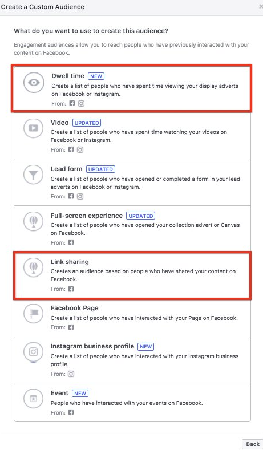Viewport: 263px width, 450px height.
Task: Select the Dwell time option title
Action: coord(68,76)
